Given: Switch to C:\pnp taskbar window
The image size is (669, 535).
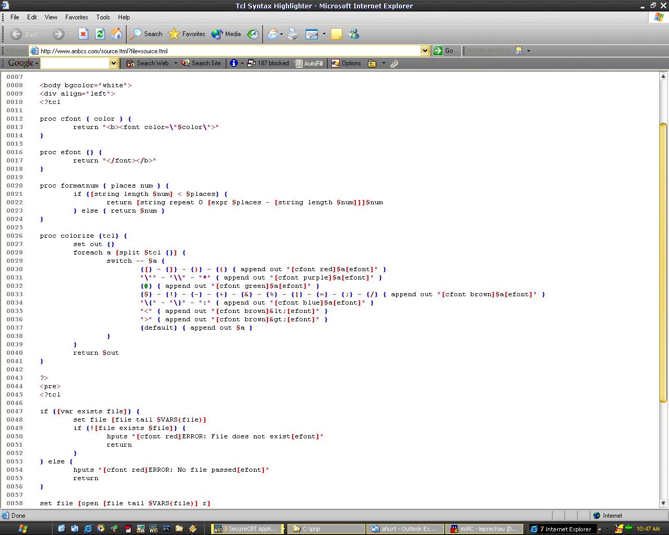Looking at the screenshot, I should 326,529.
